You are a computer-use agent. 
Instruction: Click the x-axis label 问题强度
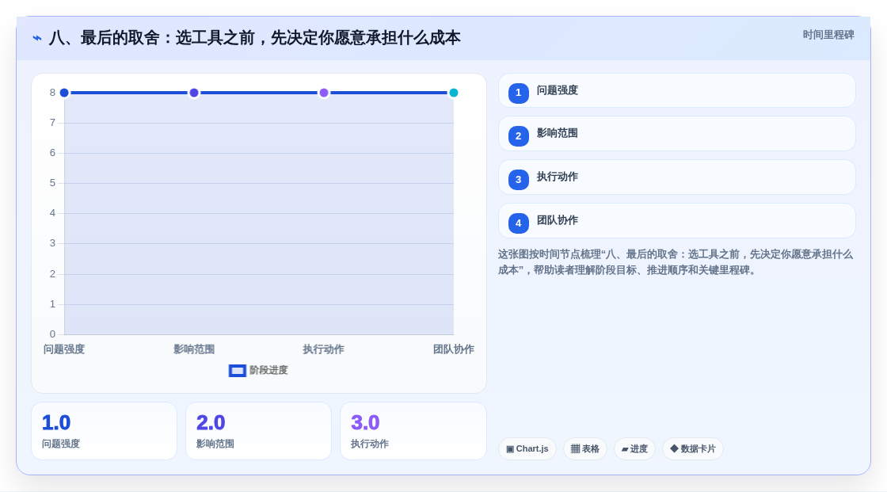pyautogui.click(x=64, y=349)
